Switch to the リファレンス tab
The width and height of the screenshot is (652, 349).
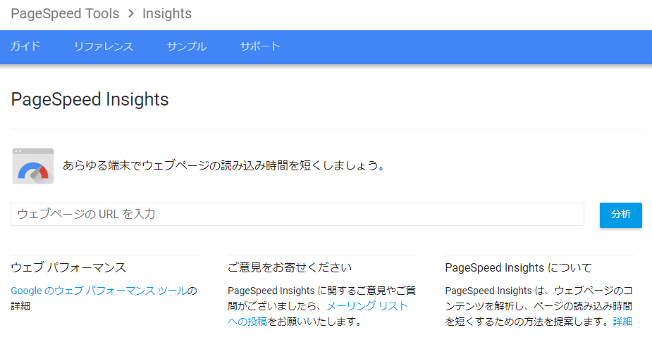[x=104, y=46]
